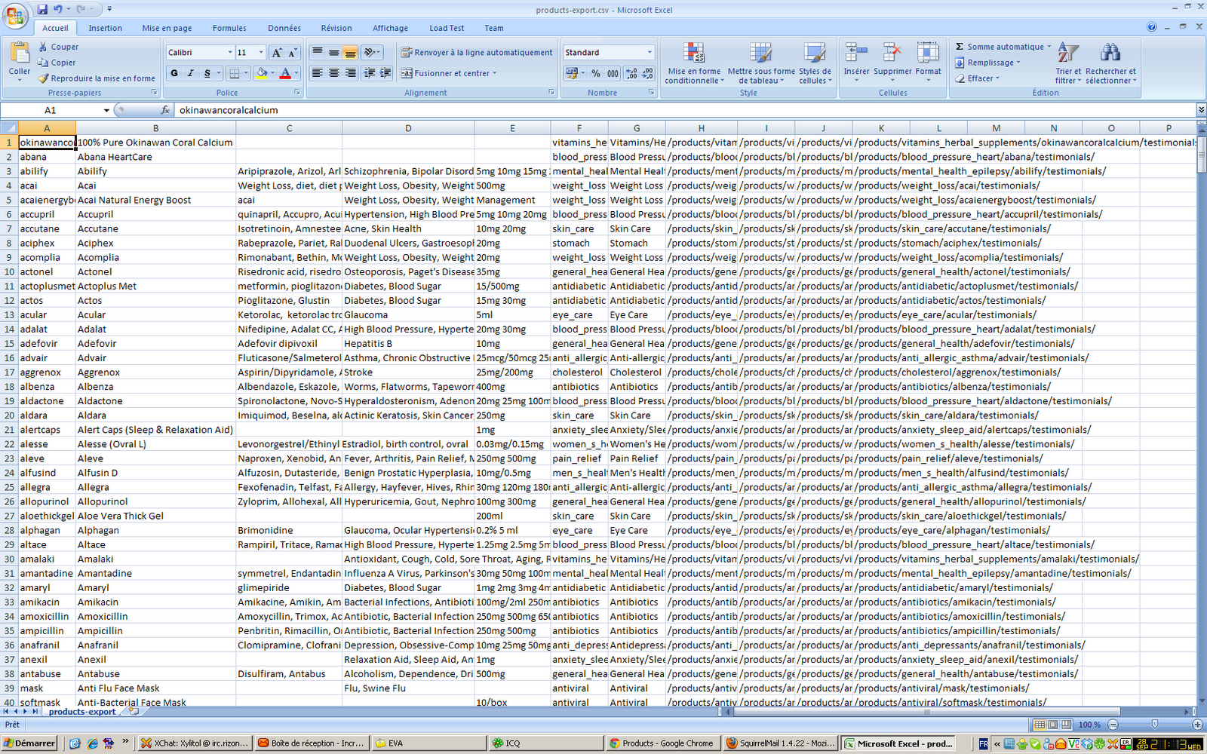Viewport: 1207px width, 754px height.
Task: Copy selection with Copier
Action: pyautogui.click(x=57, y=63)
